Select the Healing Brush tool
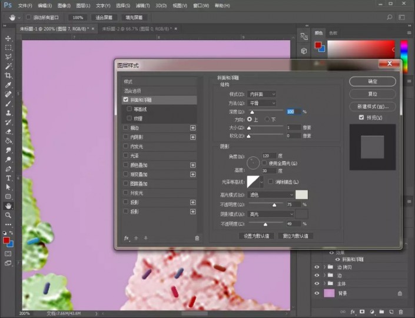 [x=8, y=94]
